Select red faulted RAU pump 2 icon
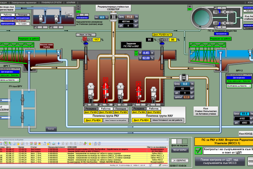 [105, 92]
